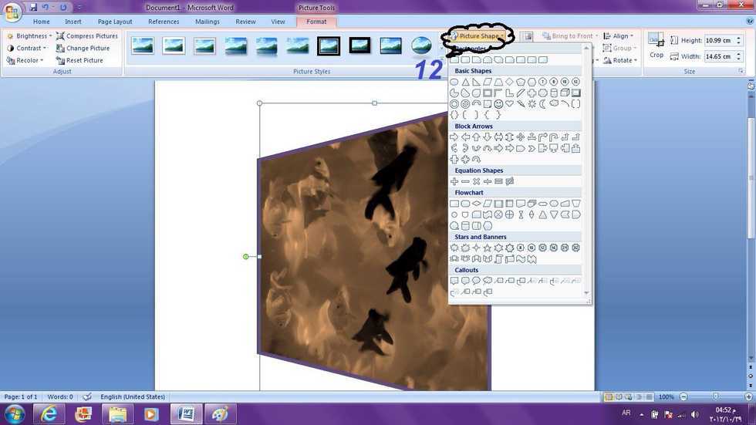Open the Insert ribbon tab

pyautogui.click(x=73, y=22)
